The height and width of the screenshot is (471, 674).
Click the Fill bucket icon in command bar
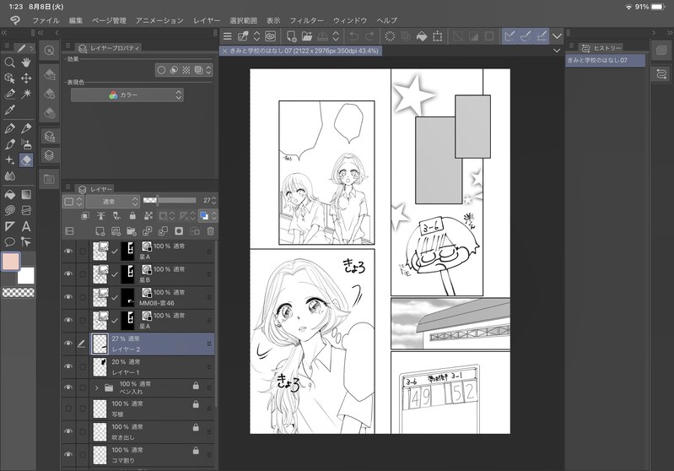(x=422, y=36)
